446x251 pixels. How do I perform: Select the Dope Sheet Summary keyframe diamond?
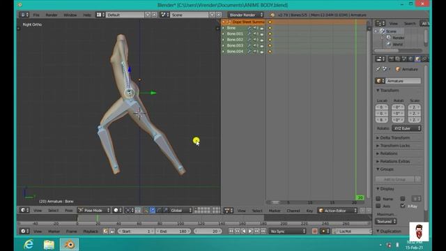coord(270,22)
